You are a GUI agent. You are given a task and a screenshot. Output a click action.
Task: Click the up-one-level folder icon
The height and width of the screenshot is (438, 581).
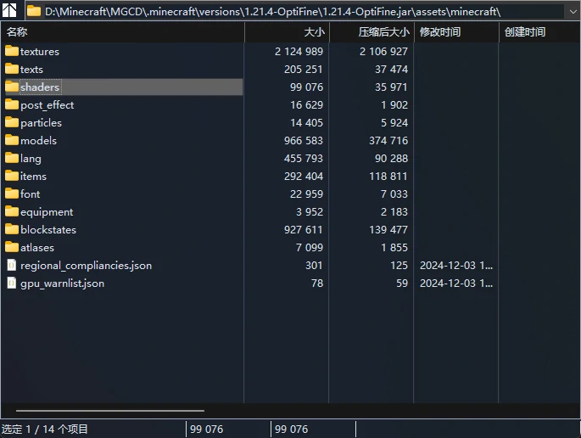pos(9,10)
